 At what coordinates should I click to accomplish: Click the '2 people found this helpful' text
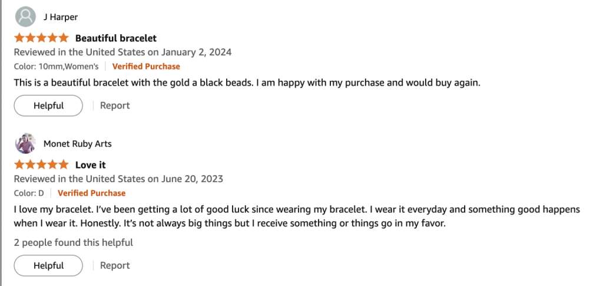click(73, 242)
